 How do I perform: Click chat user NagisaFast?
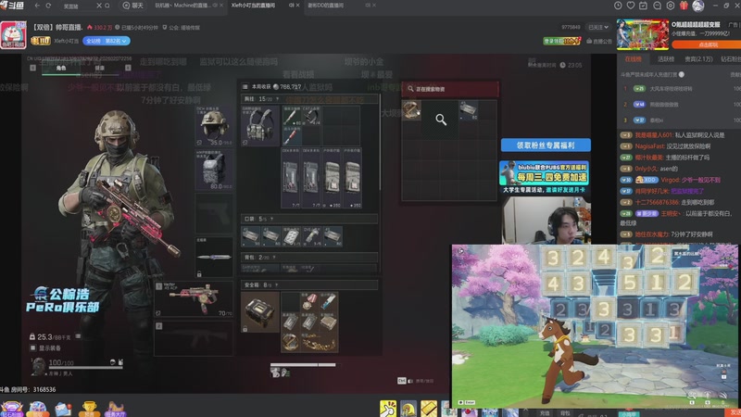click(x=650, y=146)
